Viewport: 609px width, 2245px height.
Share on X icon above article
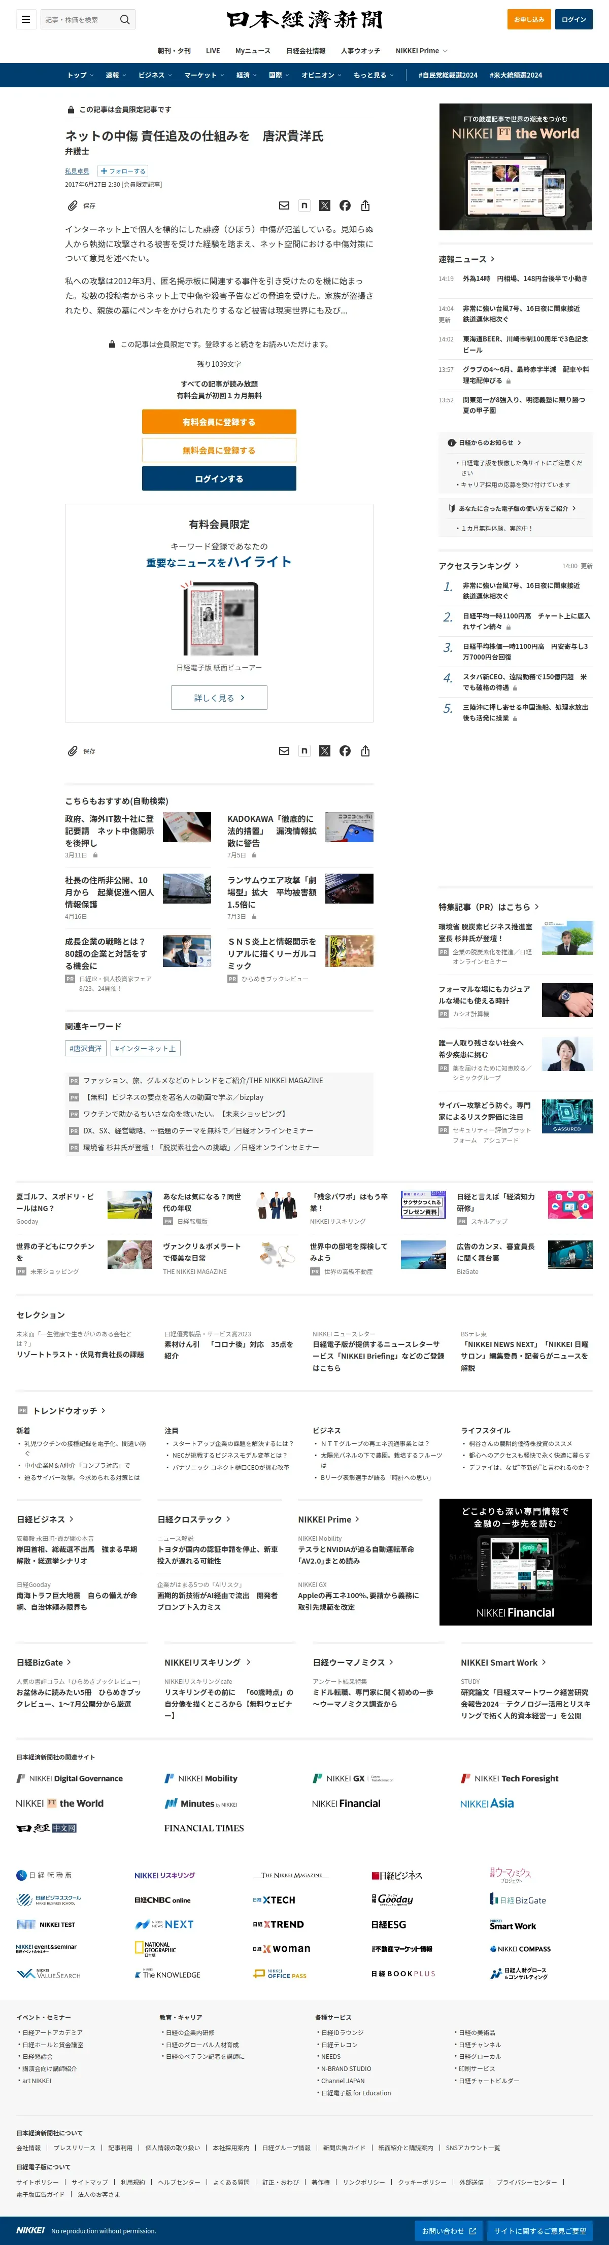325,205
